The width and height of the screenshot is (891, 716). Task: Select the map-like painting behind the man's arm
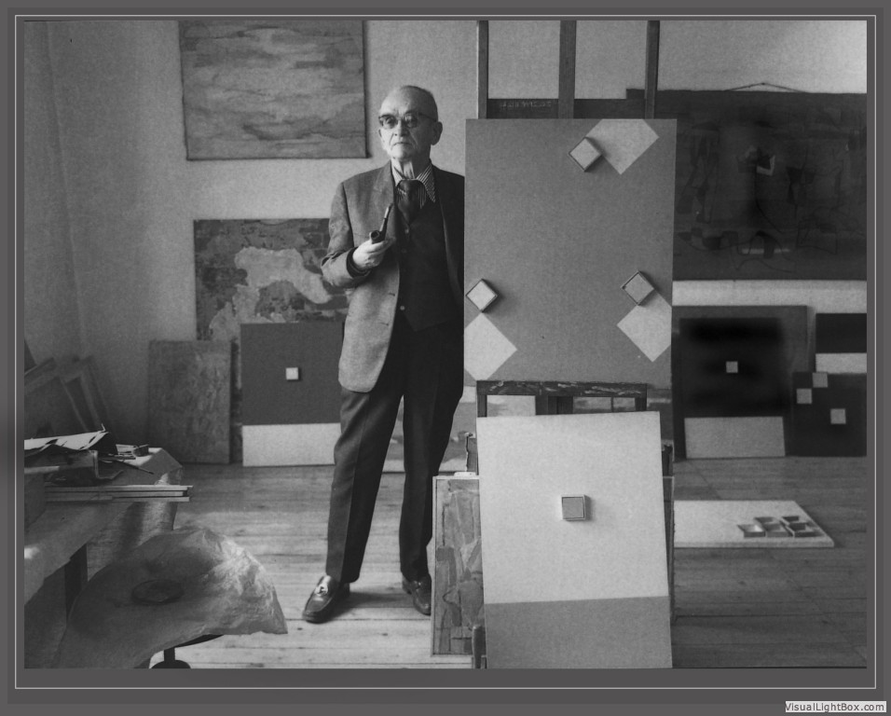pos(261,270)
